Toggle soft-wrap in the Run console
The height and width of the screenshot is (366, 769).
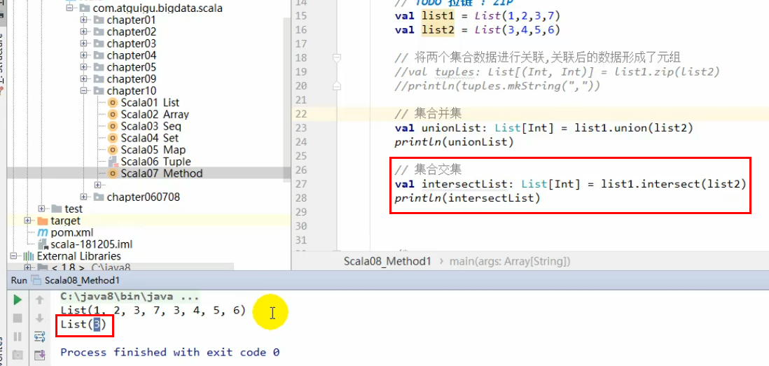40,336
